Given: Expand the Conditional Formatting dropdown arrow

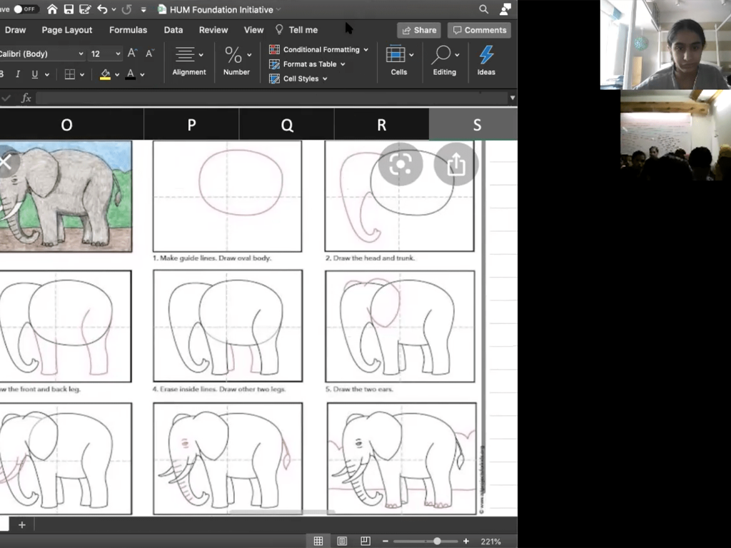Looking at the screenshot, I should 366,49.
